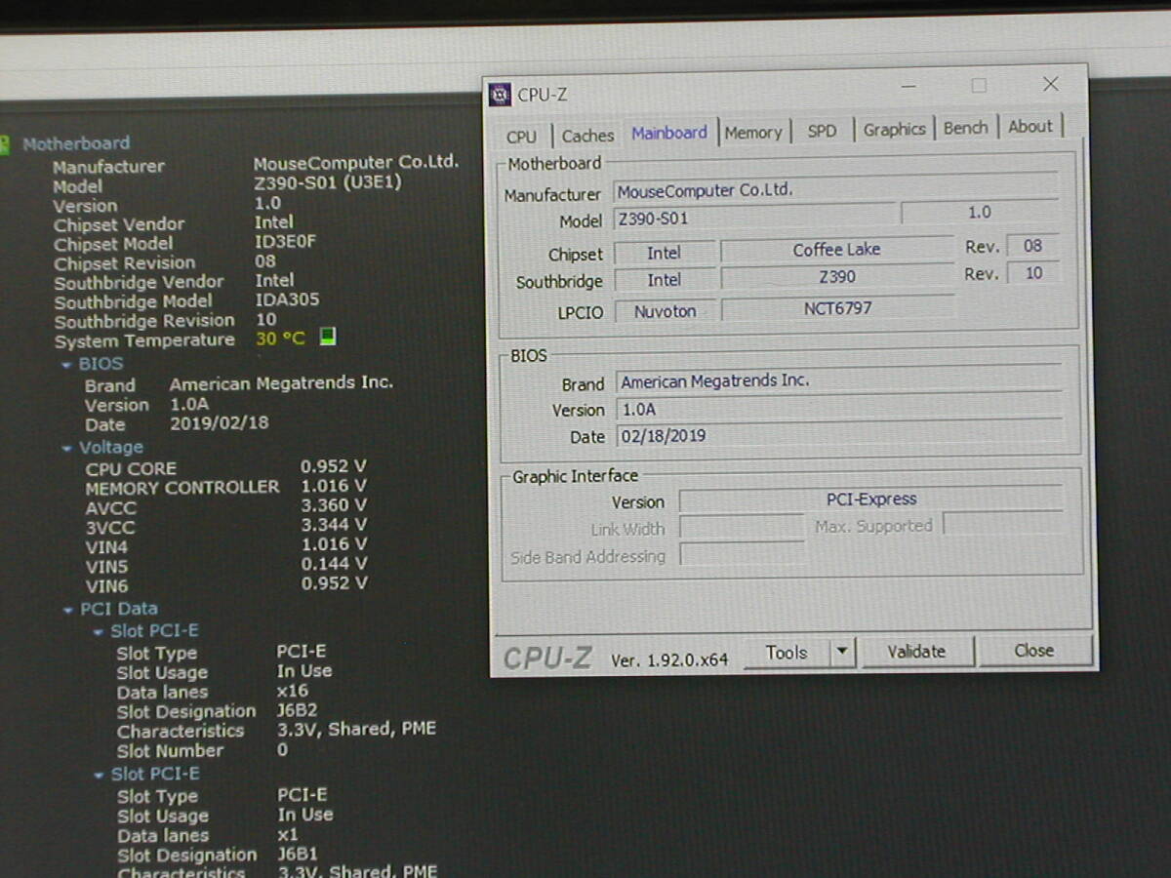Image resolution: width=1171 pixels, height=878 pixels.
Task: Click the Chipset Revision row label
Action: [x=124, y=262]
